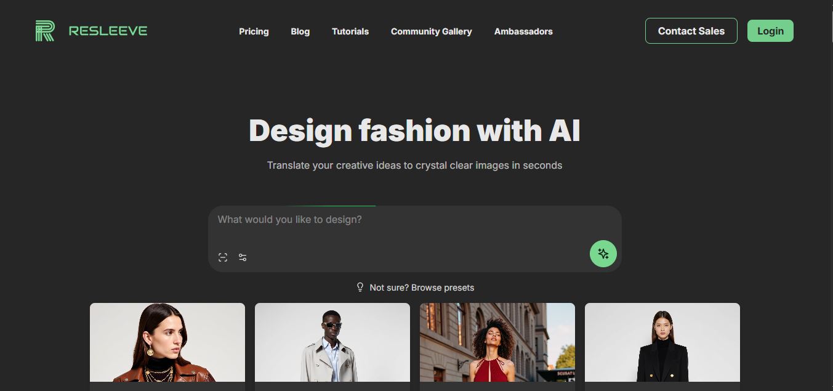Focus the 'What would you like to design?' field
This screenshot has height=391, width=833.
coord(400,220)
